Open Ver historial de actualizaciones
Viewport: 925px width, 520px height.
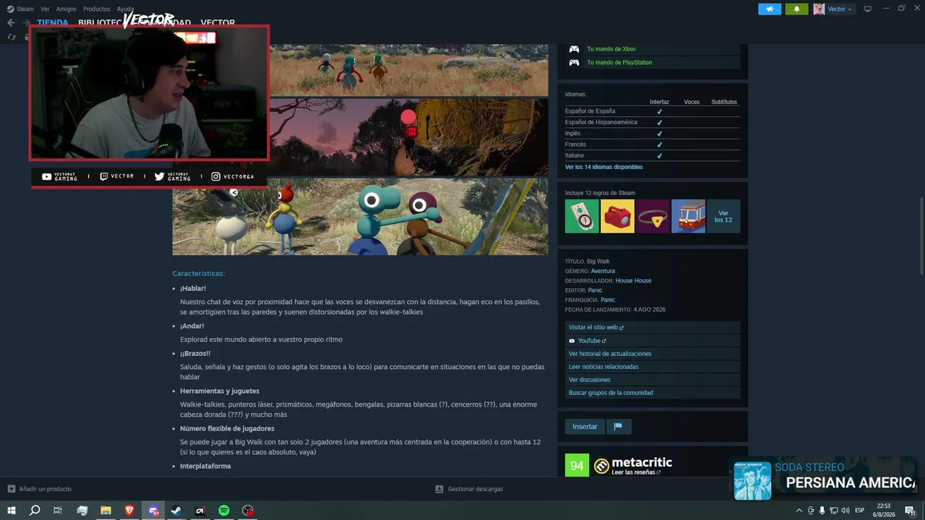point(653,354)
